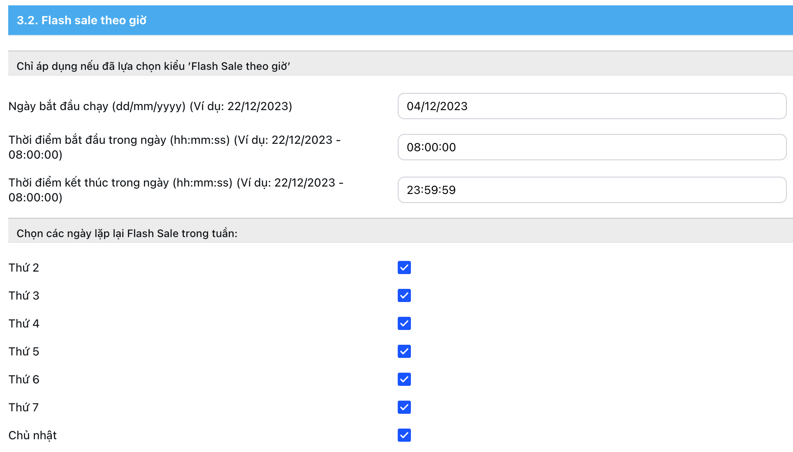Image resolution: width=793 pixels, height=452 pixels.
Task: Disable Flash Sale repeat on Thứ 4
Action: tap(404, 323)
